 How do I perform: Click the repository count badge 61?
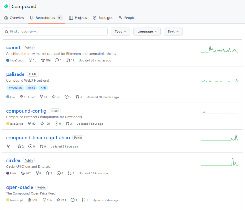[60, 18]
